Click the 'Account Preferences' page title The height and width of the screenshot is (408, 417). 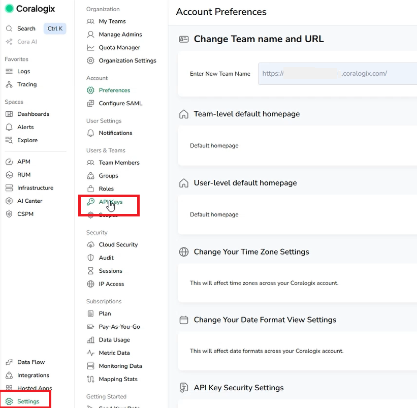point(221,12)
